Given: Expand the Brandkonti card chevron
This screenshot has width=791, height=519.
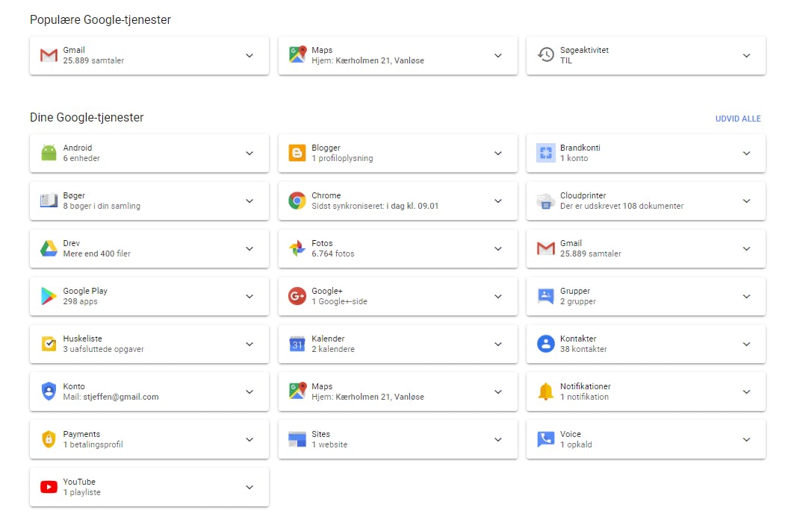Looking at the screenshot, I should [747, 153].
